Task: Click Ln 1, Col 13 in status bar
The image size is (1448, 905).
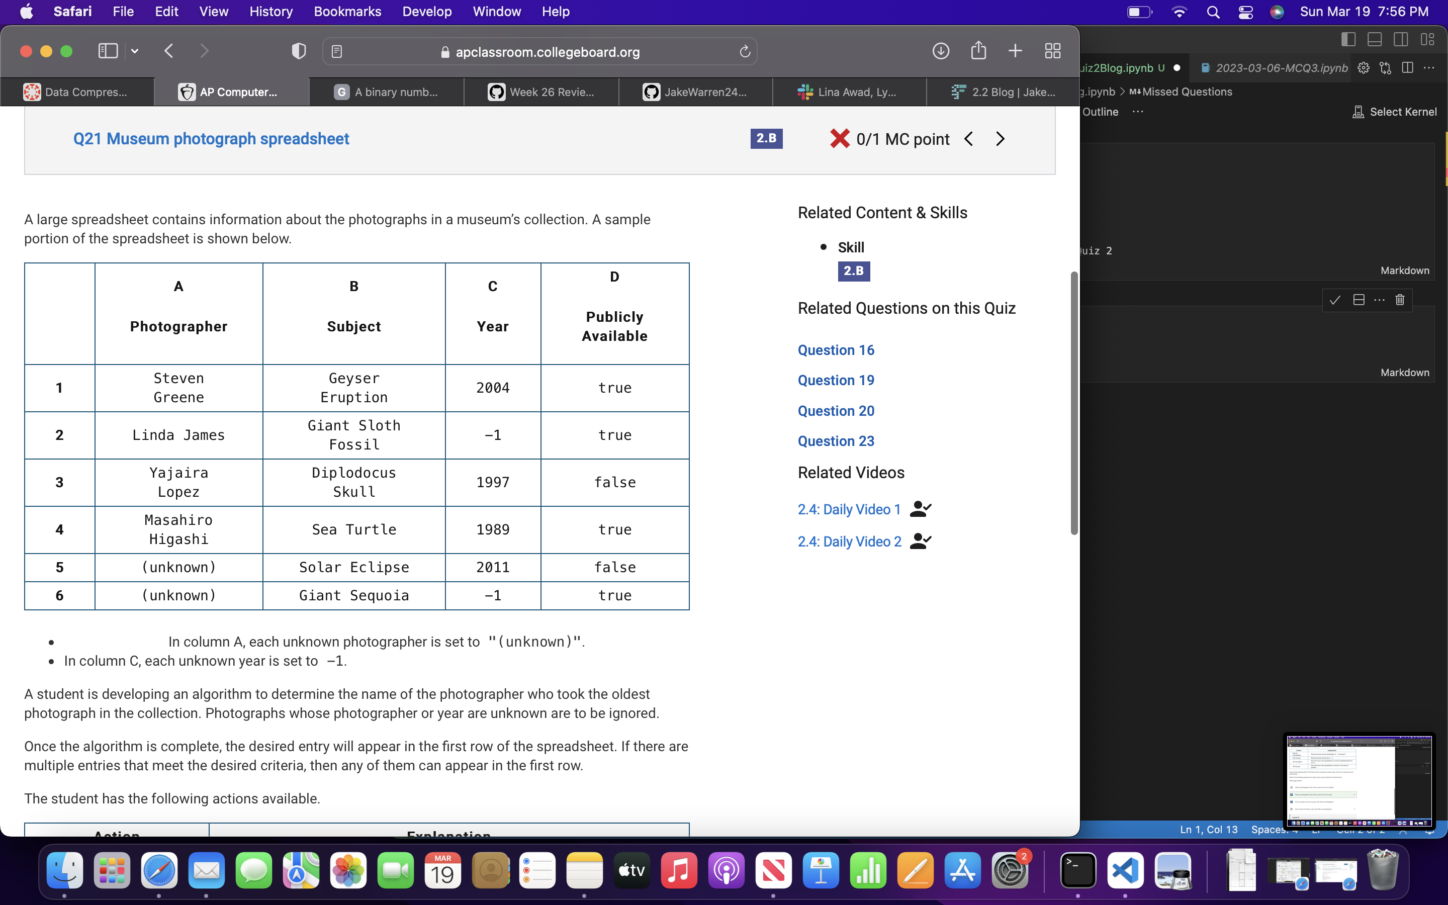Action: pyautogui.click(x=1209, y=829)
